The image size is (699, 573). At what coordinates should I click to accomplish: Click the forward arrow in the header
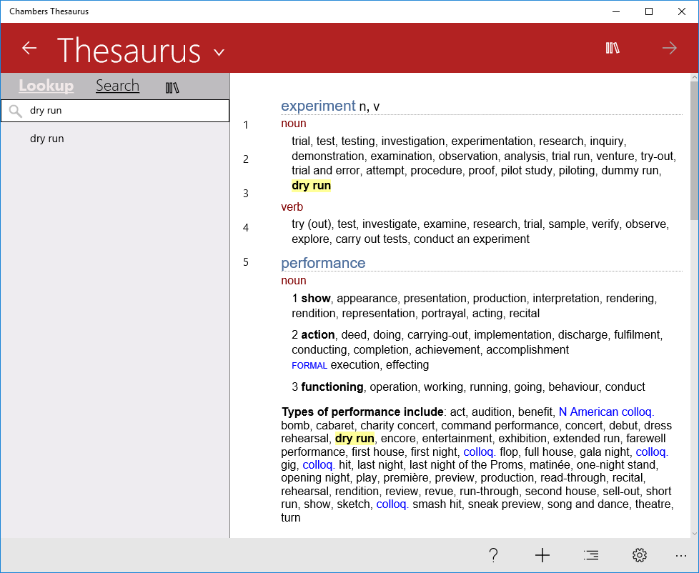[x=669, y=47]
